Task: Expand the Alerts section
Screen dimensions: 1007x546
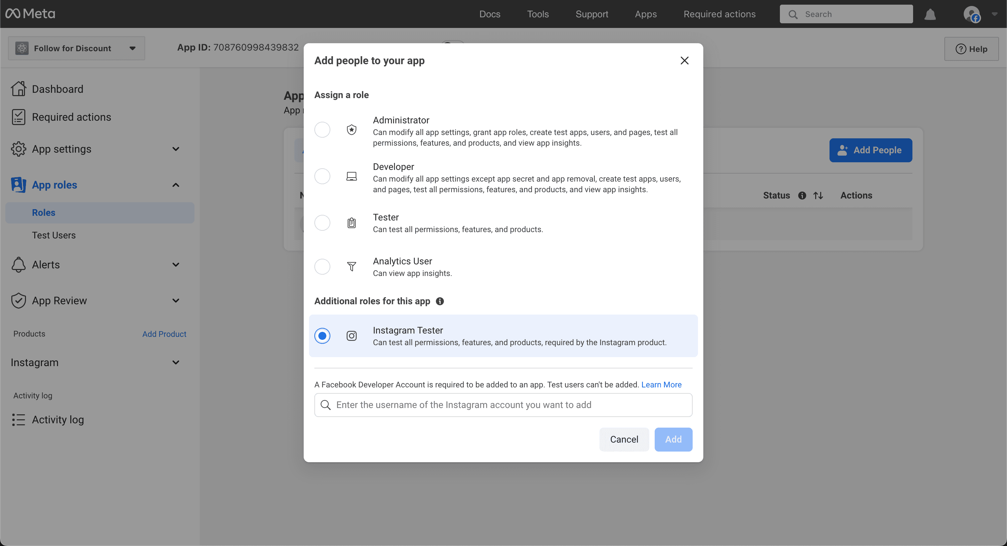Action: (x=175, y=265)
